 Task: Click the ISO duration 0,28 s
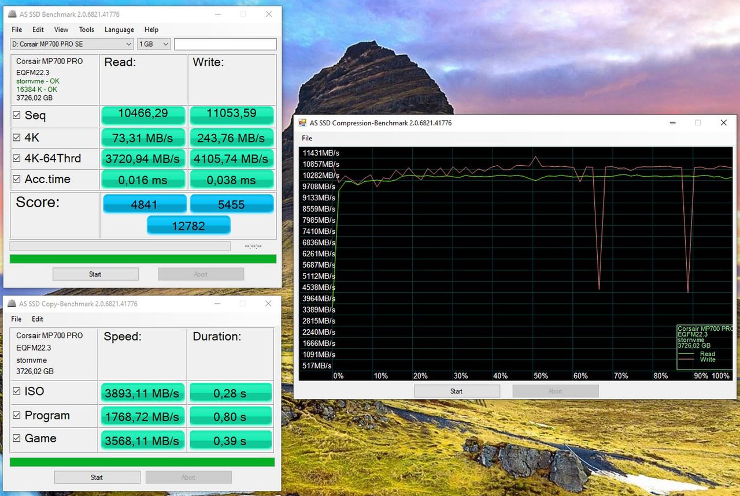[230, 393]
